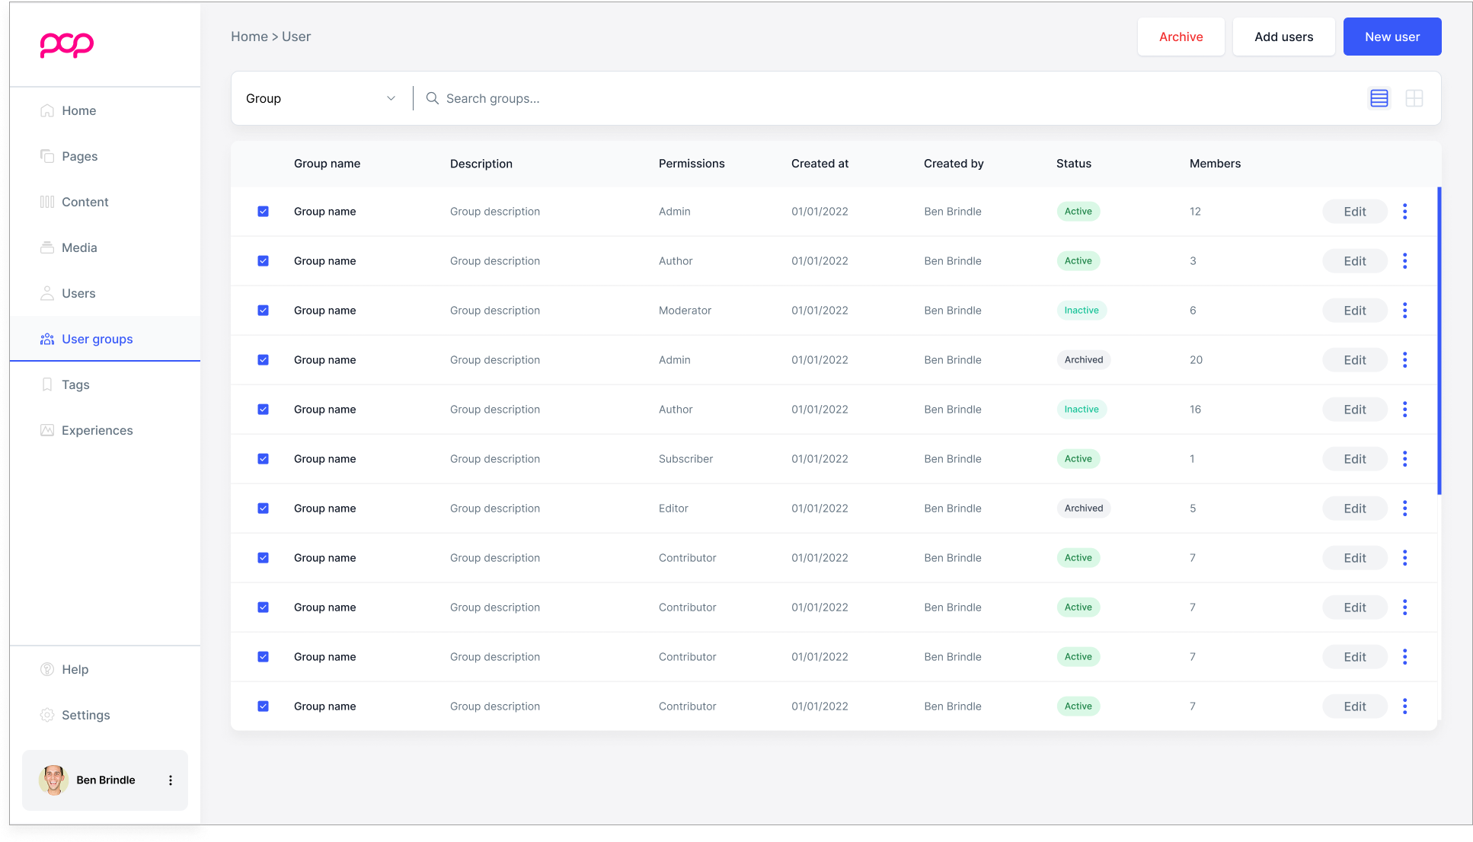Open kebab menu beside Ben Brindle profile
Screen dimensions: 1473x842
(x=171, y=780)
